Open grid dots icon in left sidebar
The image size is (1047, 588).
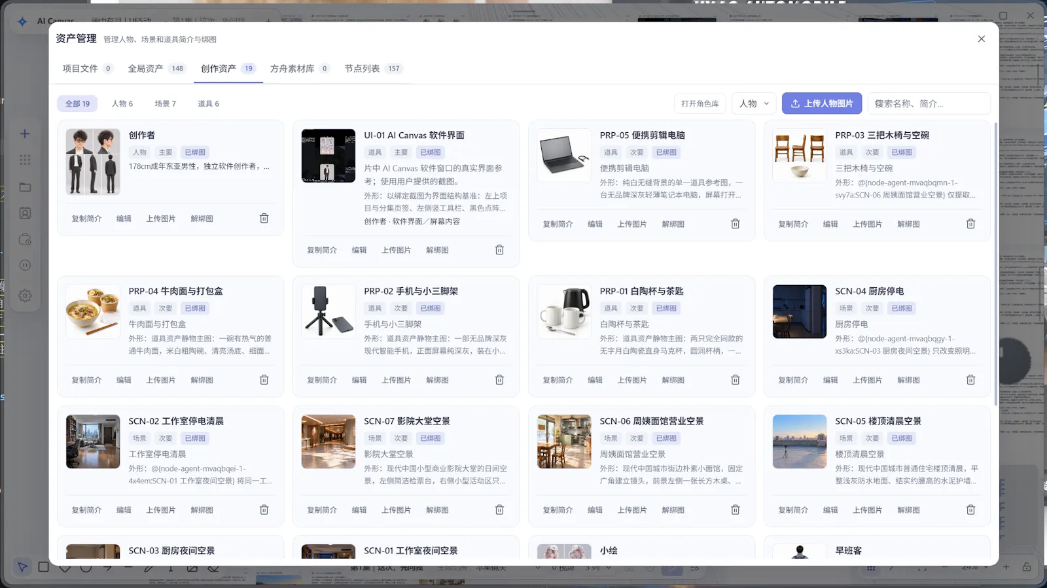(x=25, y=160)
